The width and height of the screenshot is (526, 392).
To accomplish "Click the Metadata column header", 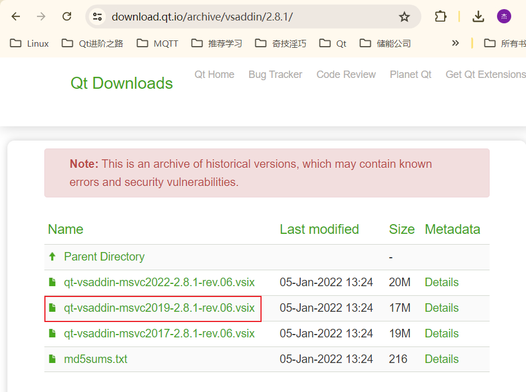I will tap(452, 229).
